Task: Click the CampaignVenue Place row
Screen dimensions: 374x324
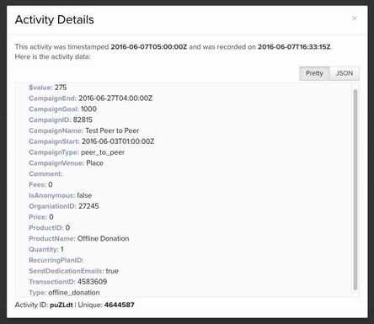Action: [66, 163]
